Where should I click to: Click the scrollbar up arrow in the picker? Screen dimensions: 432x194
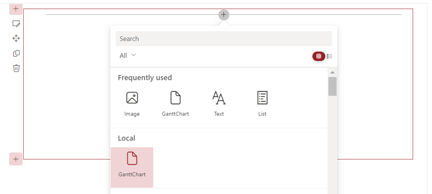[x=332, y=72]
